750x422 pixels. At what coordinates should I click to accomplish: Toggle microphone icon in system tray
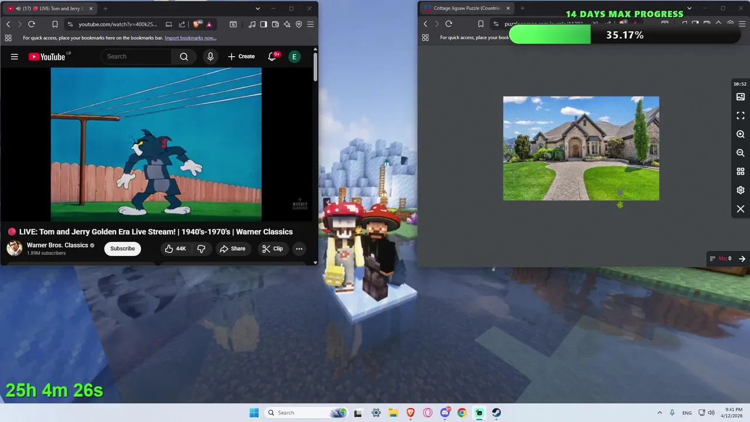(x=672, y=413)
